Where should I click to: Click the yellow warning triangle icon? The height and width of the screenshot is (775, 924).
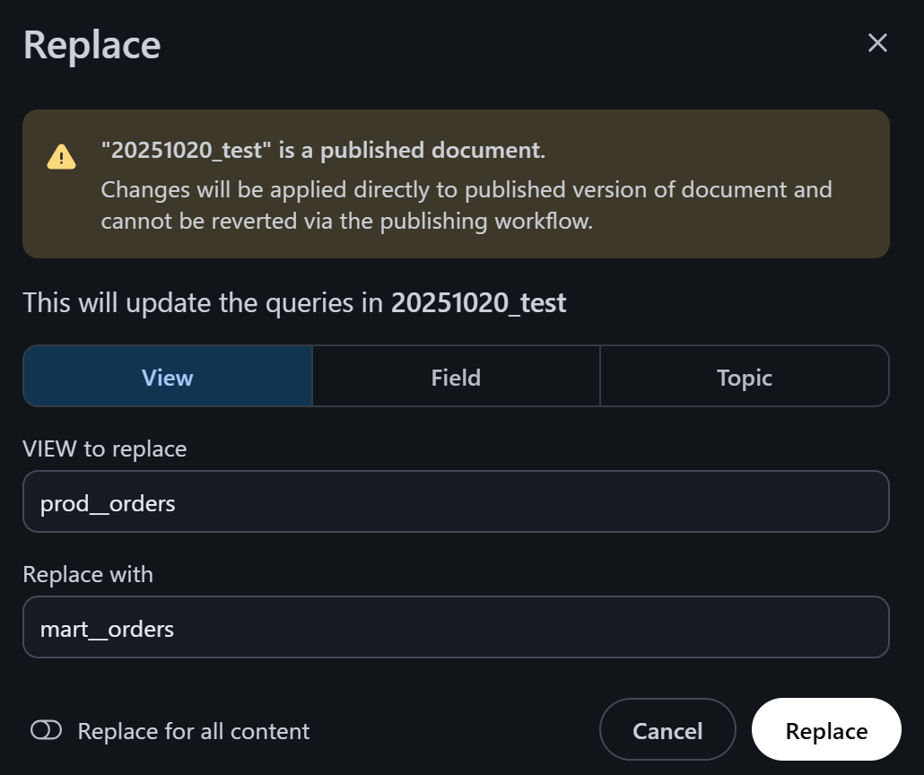pos(61,157)
